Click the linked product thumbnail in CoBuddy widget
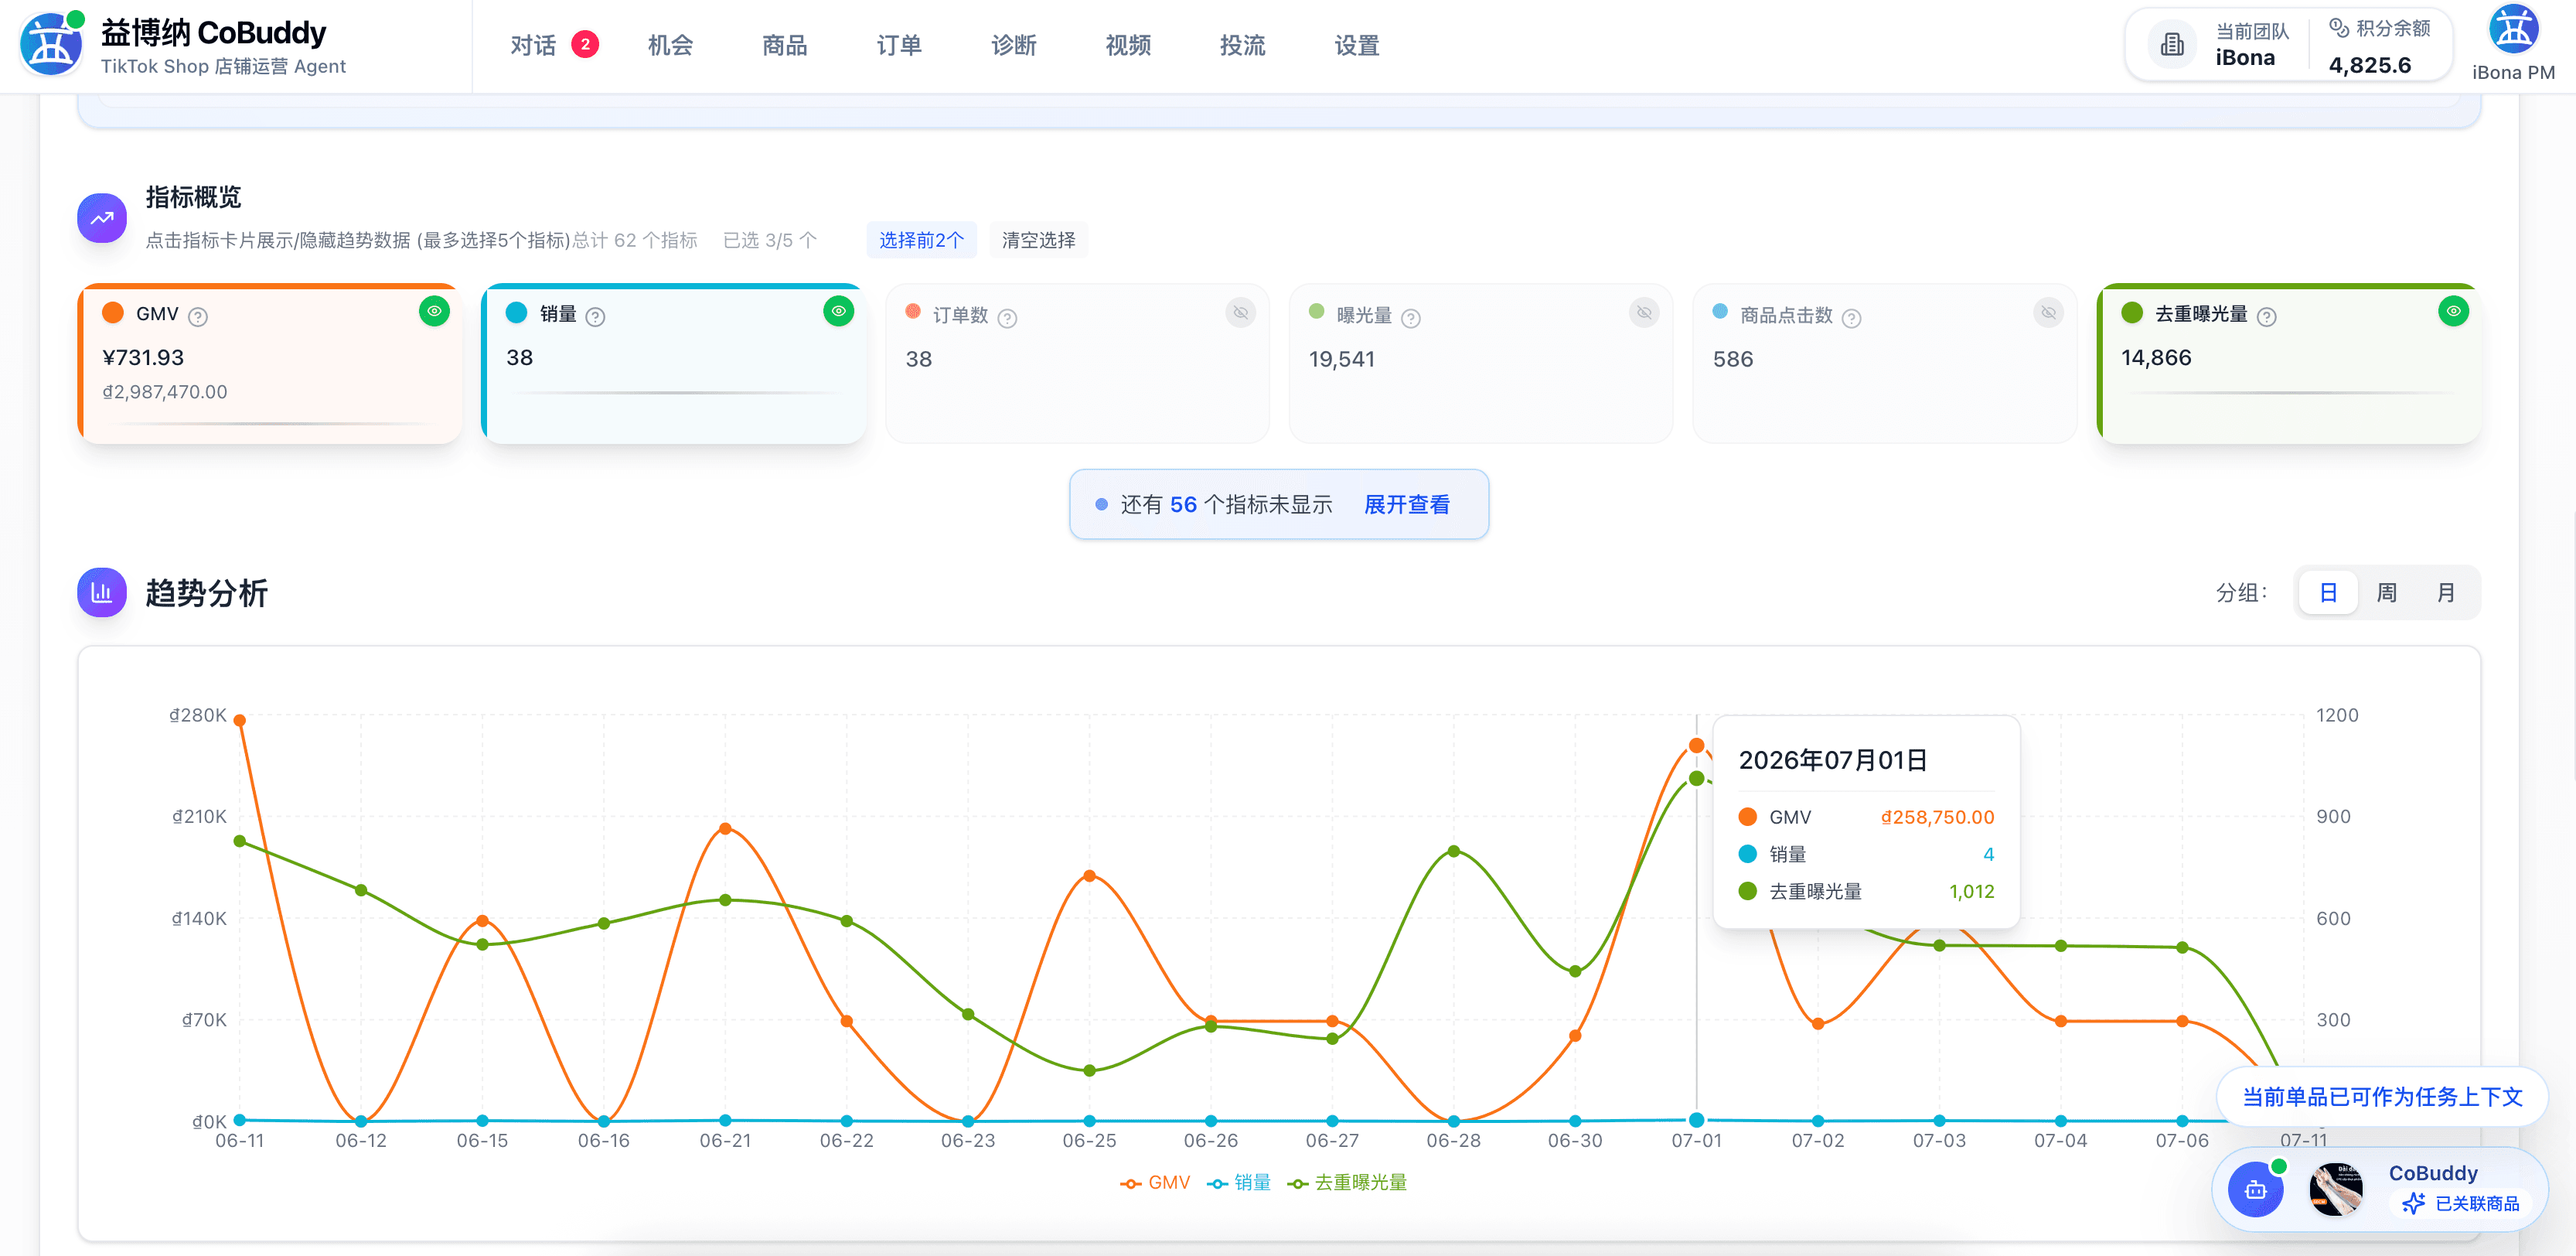2576x1256 pixels. coord(2336,1189)
